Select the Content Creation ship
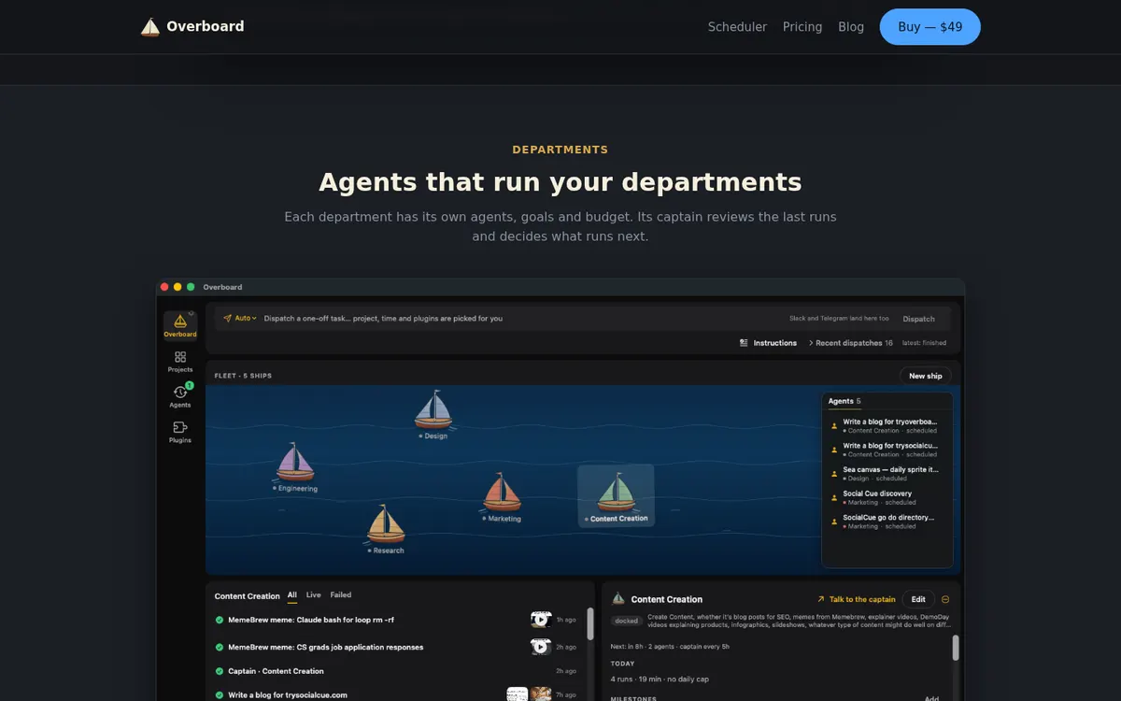The image size is (1121, 701). [616, 496]
